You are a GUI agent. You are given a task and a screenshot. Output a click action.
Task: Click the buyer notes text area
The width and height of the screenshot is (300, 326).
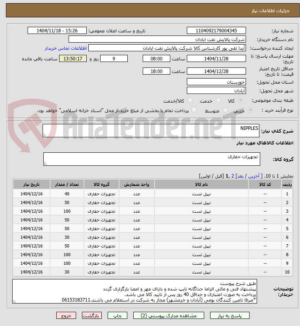(134, 291)
